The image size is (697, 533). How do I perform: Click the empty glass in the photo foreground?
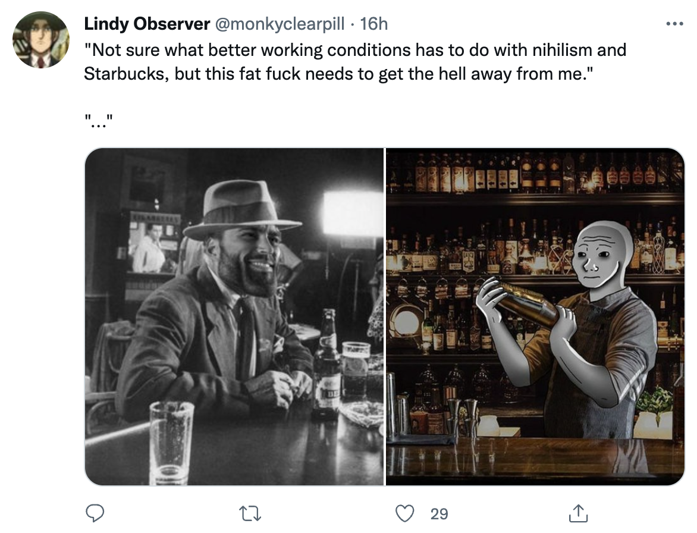click(172, 443)
